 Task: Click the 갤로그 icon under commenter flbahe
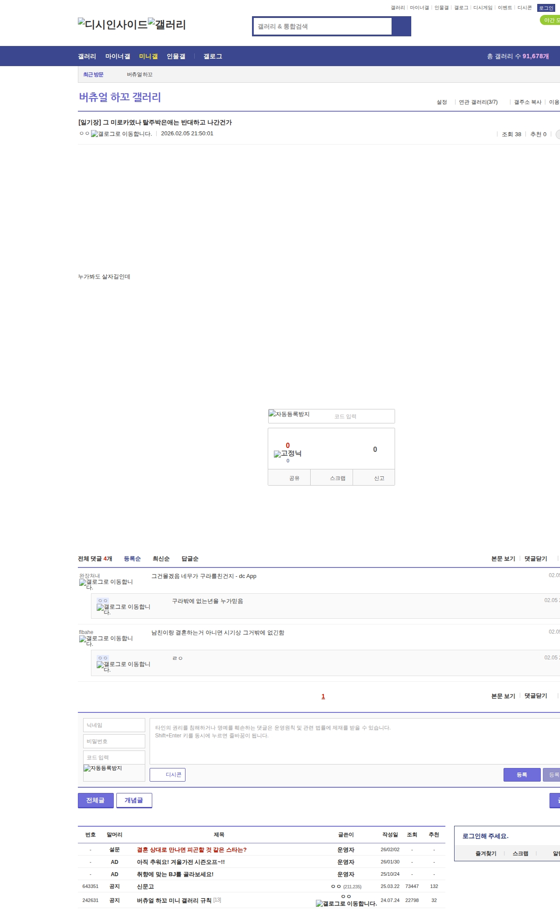pyautogui.click(x=106, y=641)
